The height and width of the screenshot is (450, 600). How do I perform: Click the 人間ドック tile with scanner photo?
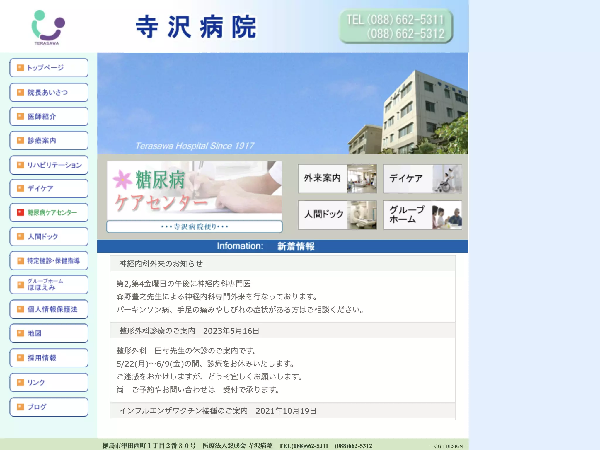[337, 215]
